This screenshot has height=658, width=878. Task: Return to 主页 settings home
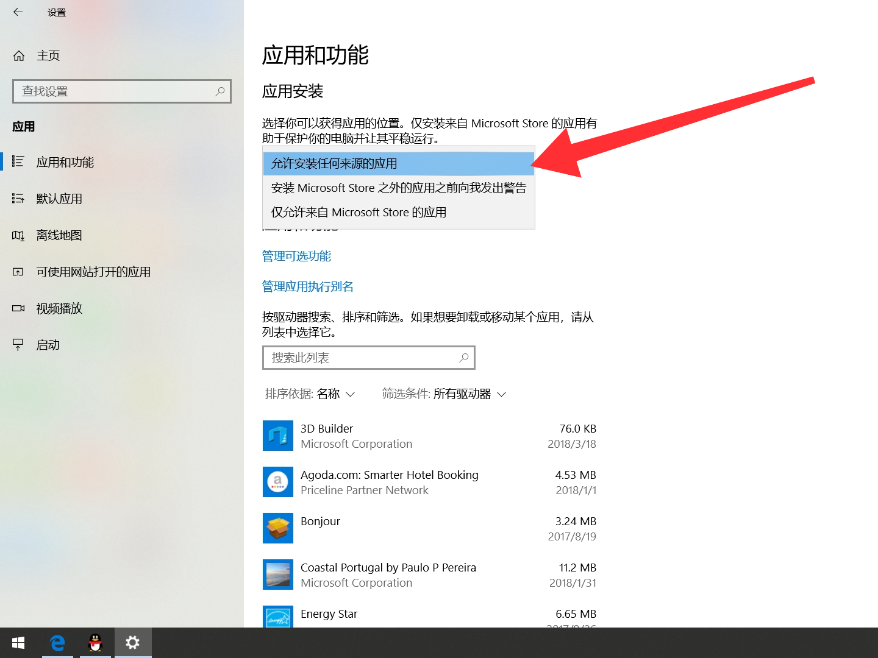pos(48,56)
